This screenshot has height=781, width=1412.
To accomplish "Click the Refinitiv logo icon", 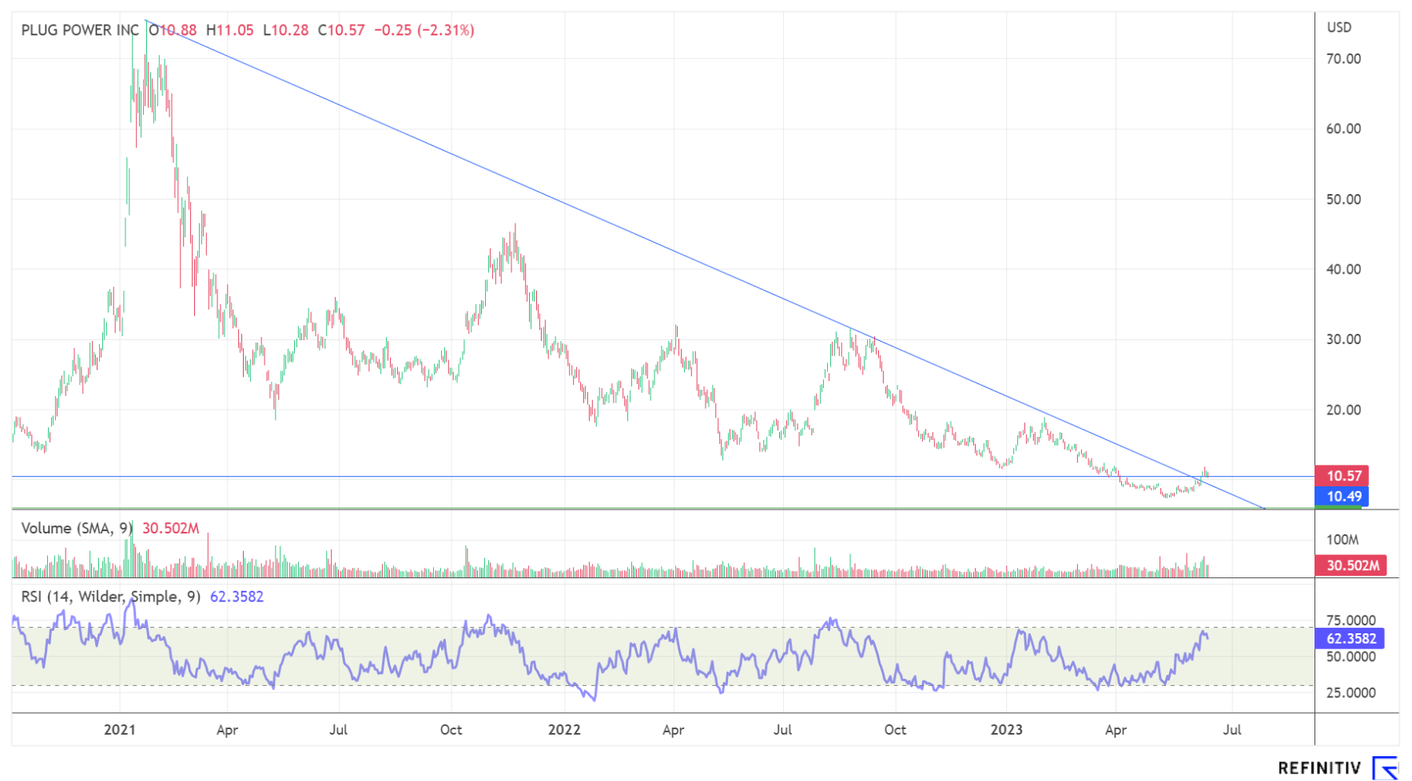I will (1386, 767).
